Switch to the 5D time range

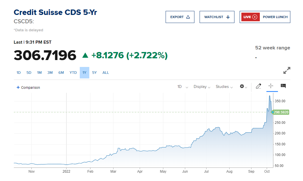[29, 73]
